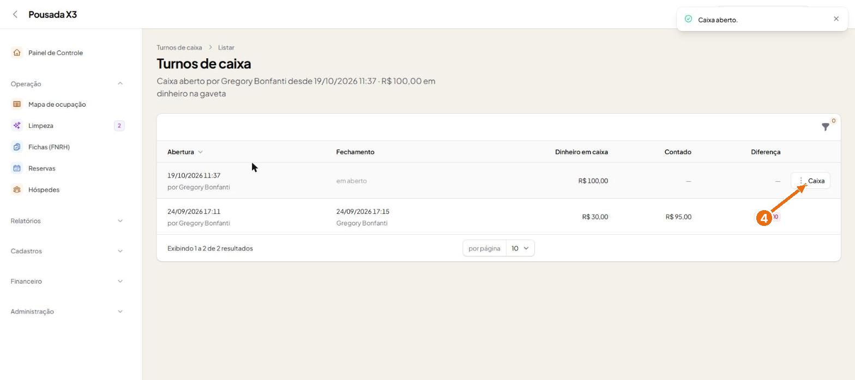
Task: Go back using the arrow beside Pousada X3
Action: (x=15, y=15)
